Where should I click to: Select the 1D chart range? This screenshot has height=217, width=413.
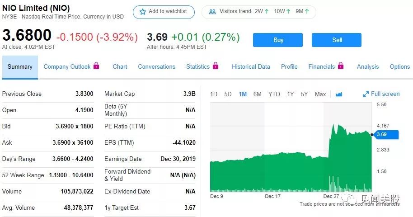tap(214, 94)
